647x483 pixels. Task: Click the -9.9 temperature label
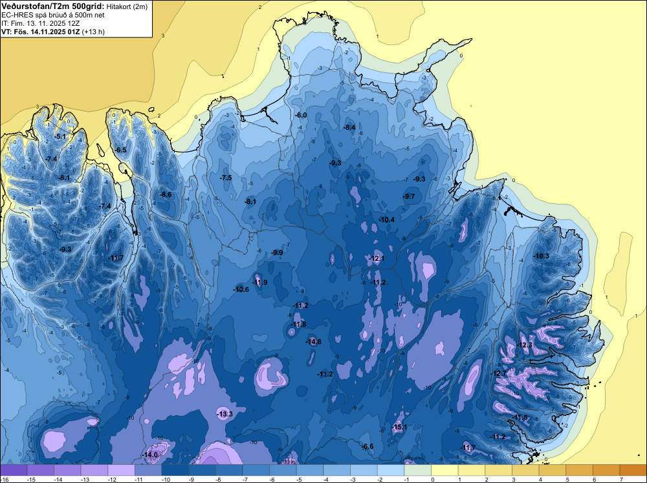tap(277, 253)
